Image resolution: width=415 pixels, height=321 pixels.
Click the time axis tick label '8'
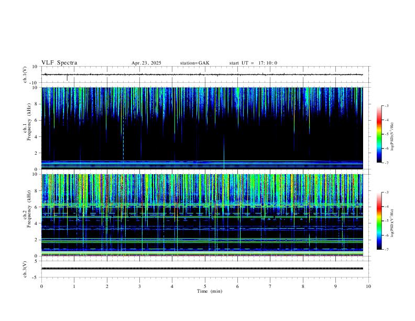coord(303,286)
